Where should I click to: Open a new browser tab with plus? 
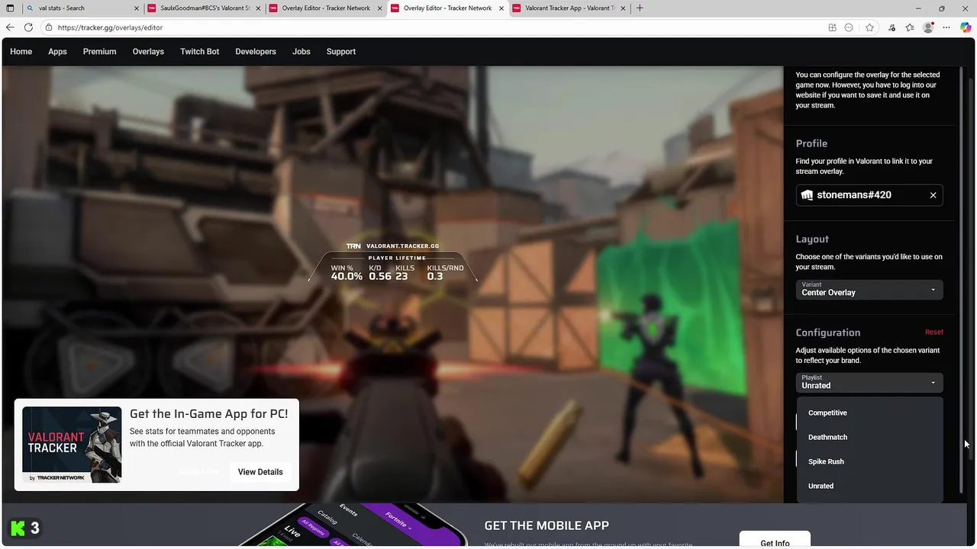[640, 8]
